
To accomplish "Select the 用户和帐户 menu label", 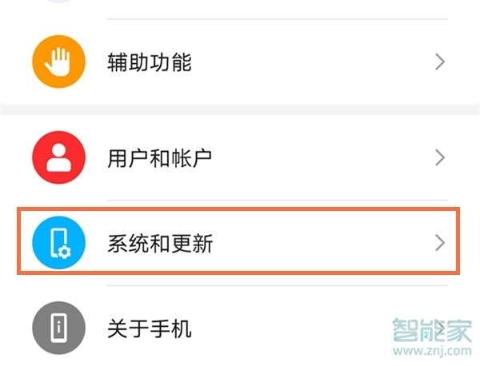I will pyautogui.click(x=160, y=157).
